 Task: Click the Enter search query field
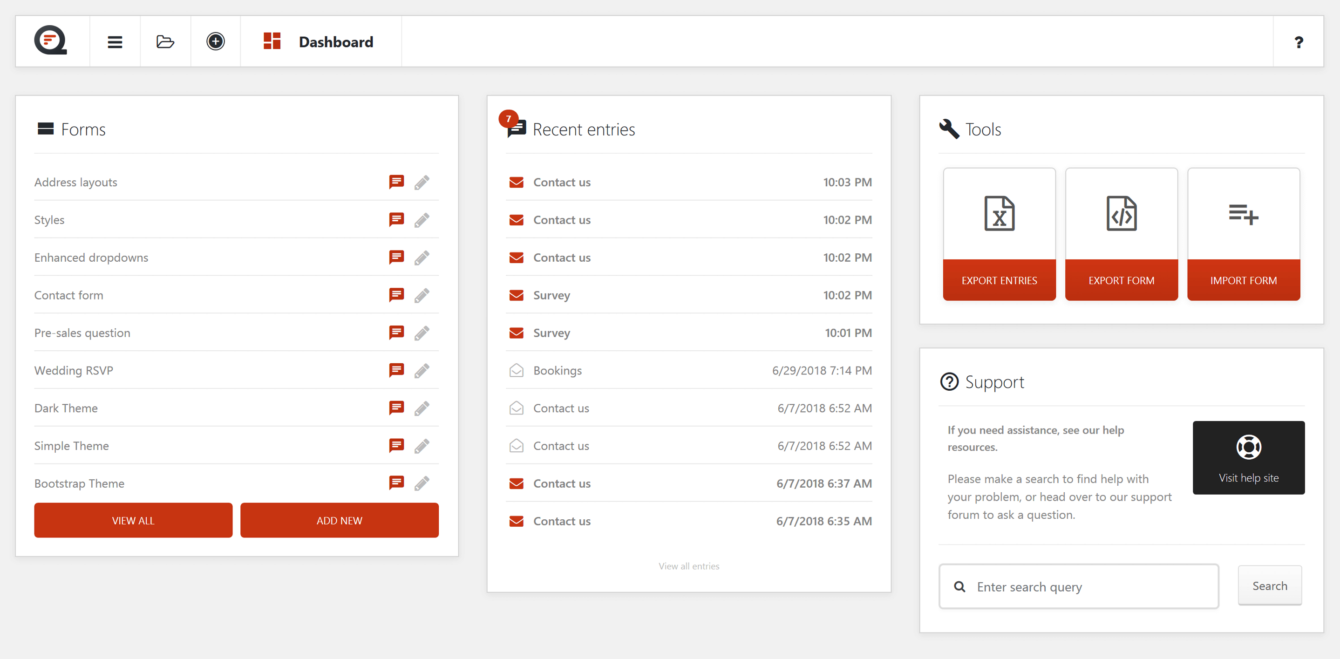tap(1078, 586)
